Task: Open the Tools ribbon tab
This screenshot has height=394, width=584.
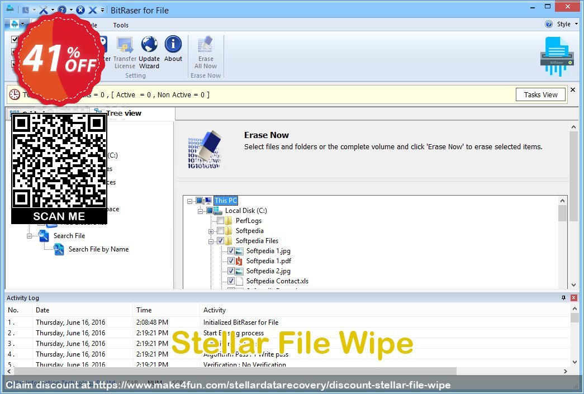Action: point(121,25)
